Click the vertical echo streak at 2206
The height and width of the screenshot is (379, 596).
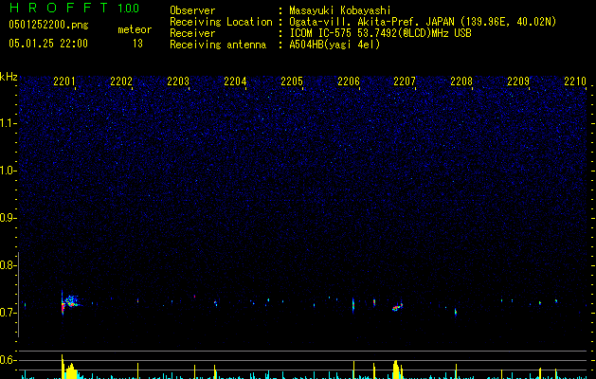(353, 305)
